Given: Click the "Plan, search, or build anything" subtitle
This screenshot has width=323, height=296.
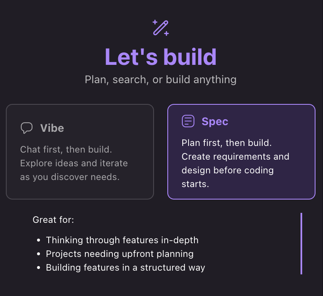Looking at the screenshot, I should 161,79.
